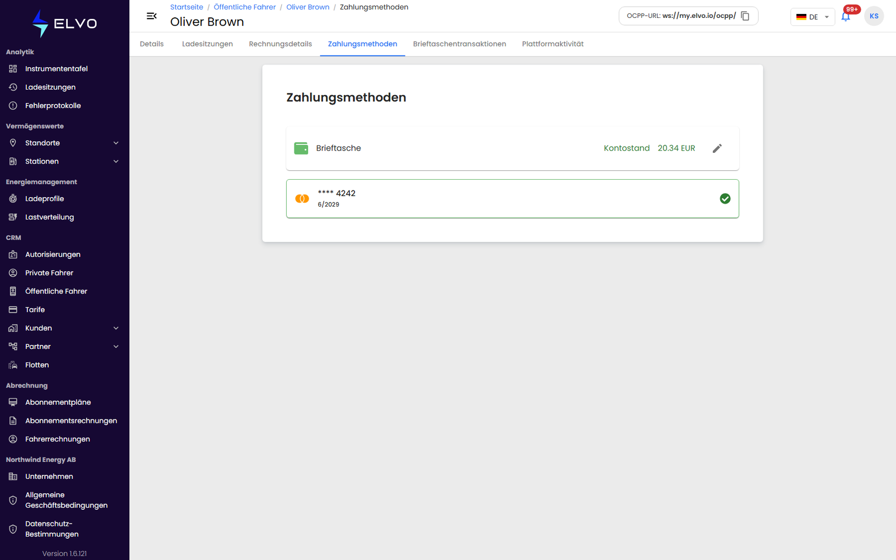896x560 pixels.
Task: Click the Fahrerrechnungen icon
Action: [x=13, y=439]
